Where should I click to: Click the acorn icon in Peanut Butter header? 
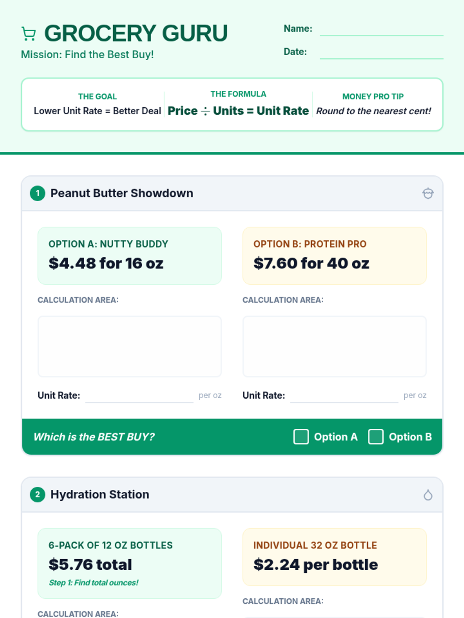coord(428,193)
